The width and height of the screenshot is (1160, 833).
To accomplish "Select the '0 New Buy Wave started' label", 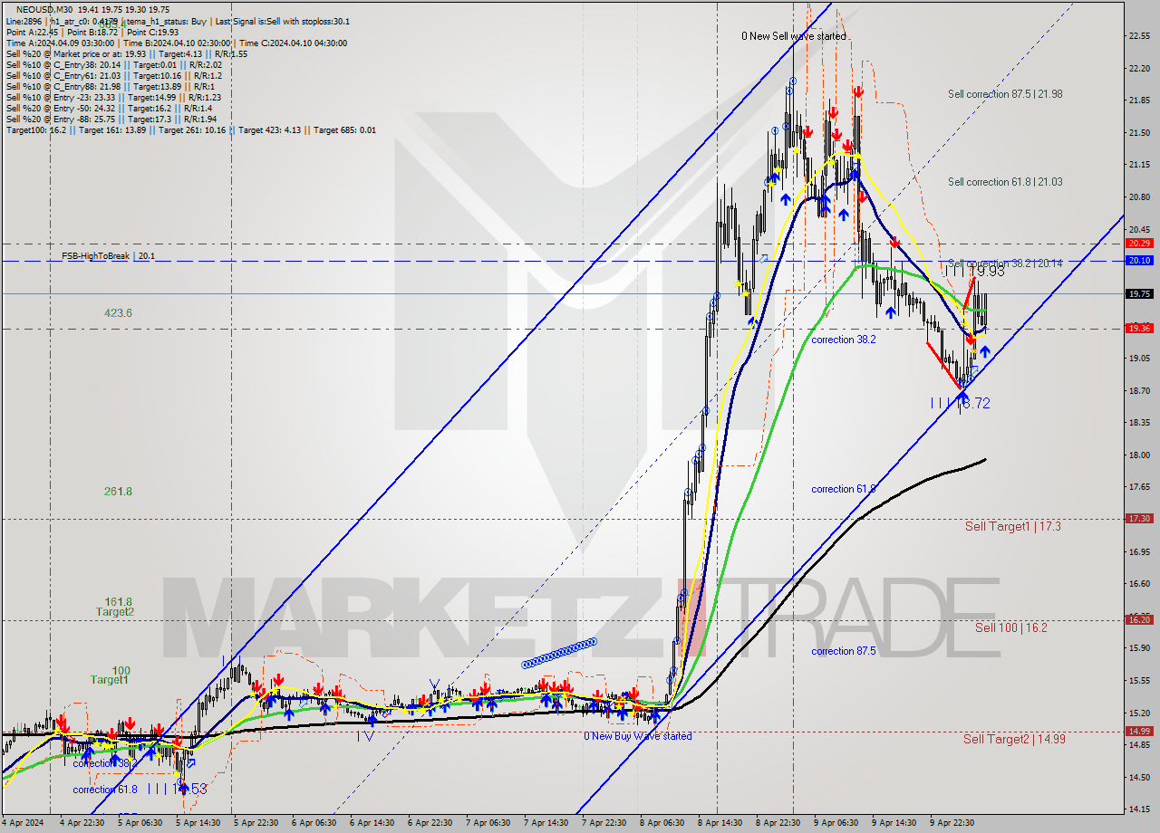I will point(638,736).
